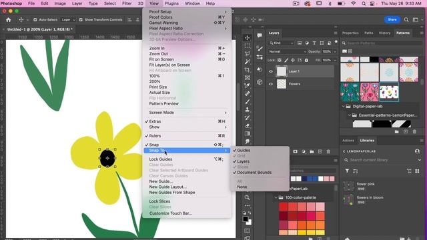The width and height of the screenshot is (427, 240).
Task: Select the Frame tool
Action: coord(248,77)
